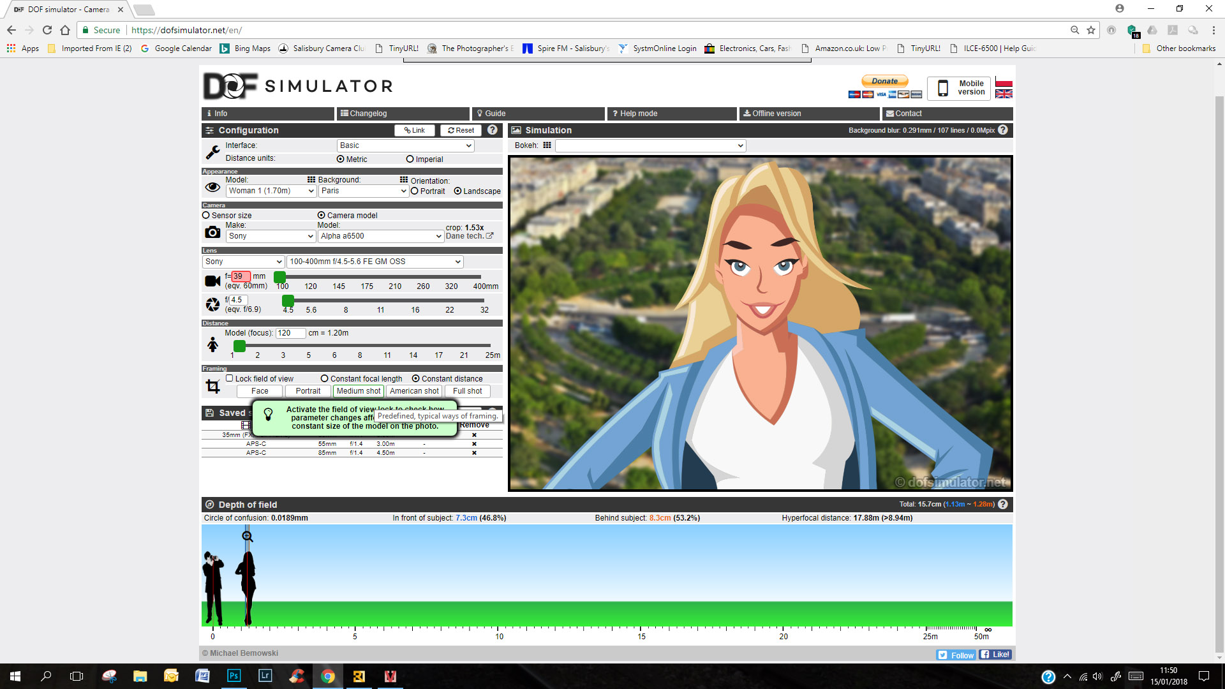This screenshot has width=1225, height=689.
Task: Go to Chrome home page
Action: pyautogui.click(x=65, y=30)
